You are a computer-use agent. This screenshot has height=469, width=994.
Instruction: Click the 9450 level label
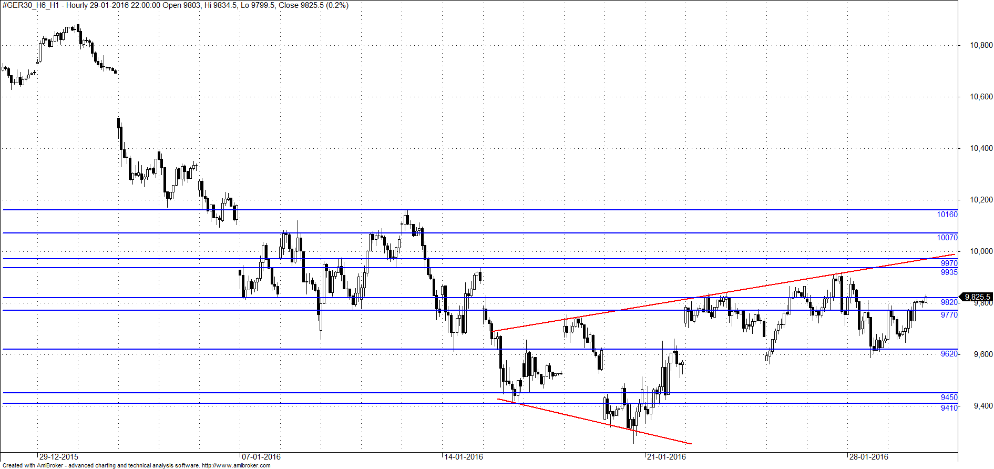(949, 397)
